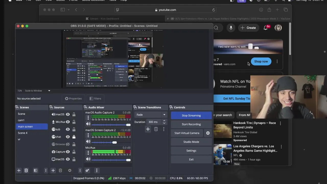This screenshot has height=184, width=327.
Task: Add a new scene with the plus icon
Action: (x=19, y=170)
